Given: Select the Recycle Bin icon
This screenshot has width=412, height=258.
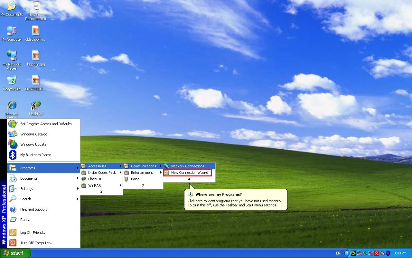Looking at the screenshot, I should 12,83.
